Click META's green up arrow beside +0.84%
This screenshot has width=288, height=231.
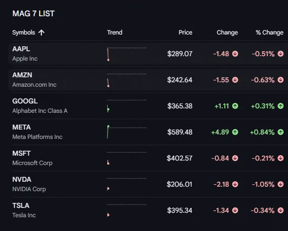pyautogui.click(x=281, y=132)
